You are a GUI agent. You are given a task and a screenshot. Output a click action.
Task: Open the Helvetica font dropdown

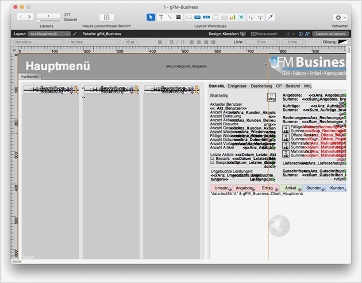coord(40,42)
